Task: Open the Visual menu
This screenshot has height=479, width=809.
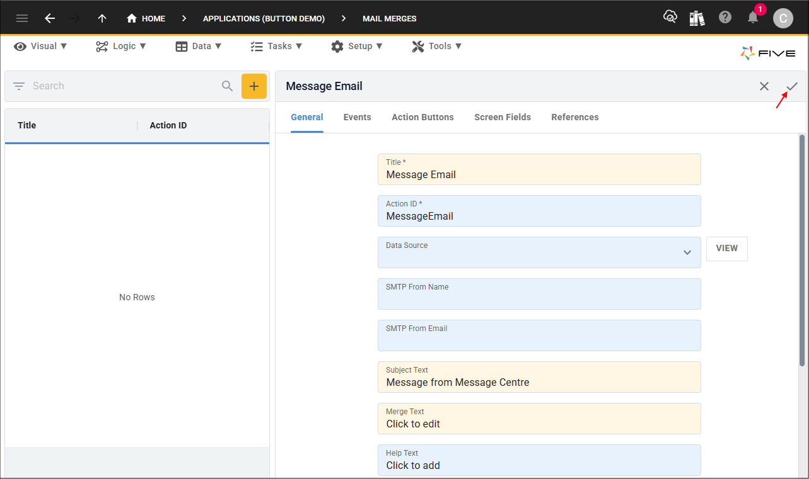Action: click(41, 46)
